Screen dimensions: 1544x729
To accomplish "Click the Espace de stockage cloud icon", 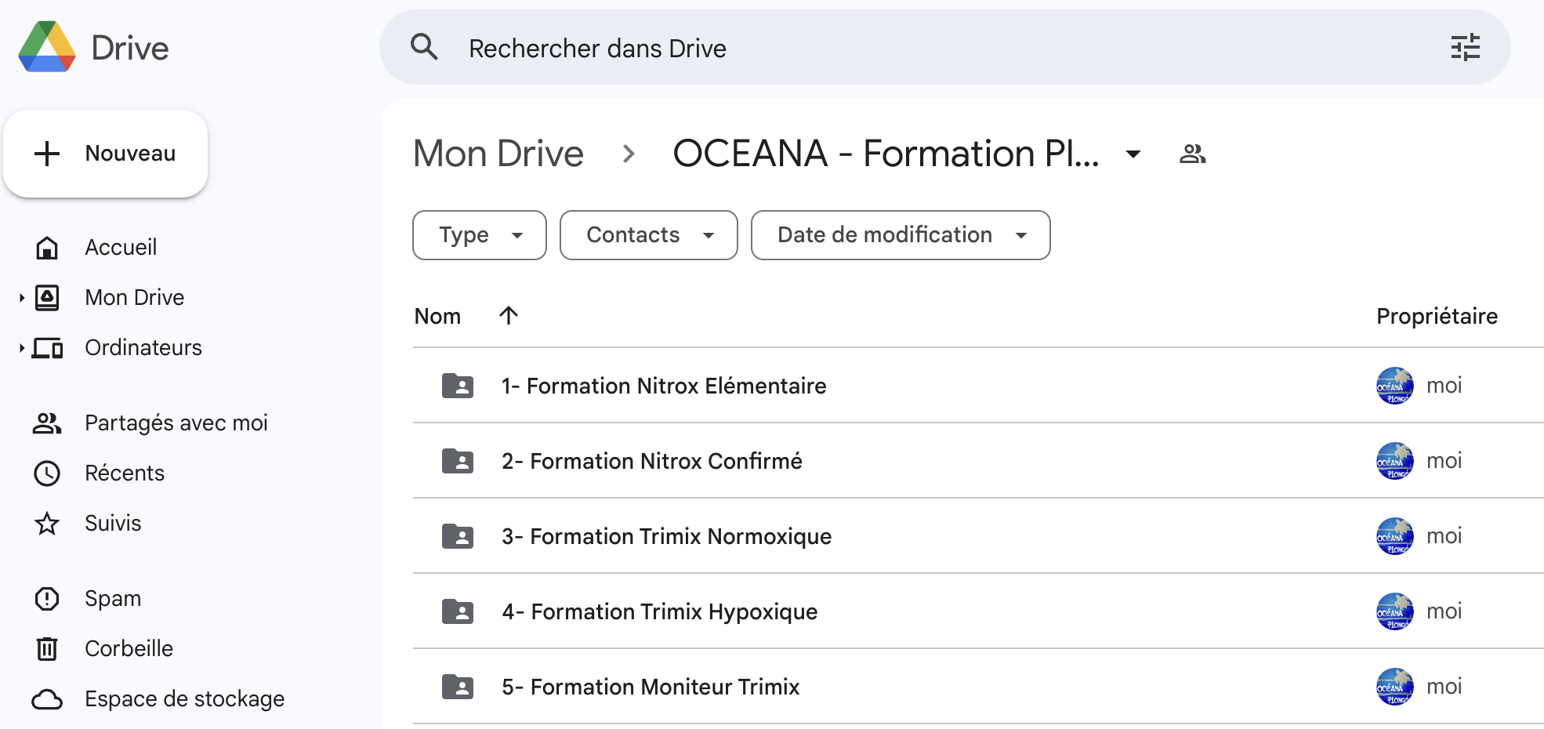I will tap(47, 699).
